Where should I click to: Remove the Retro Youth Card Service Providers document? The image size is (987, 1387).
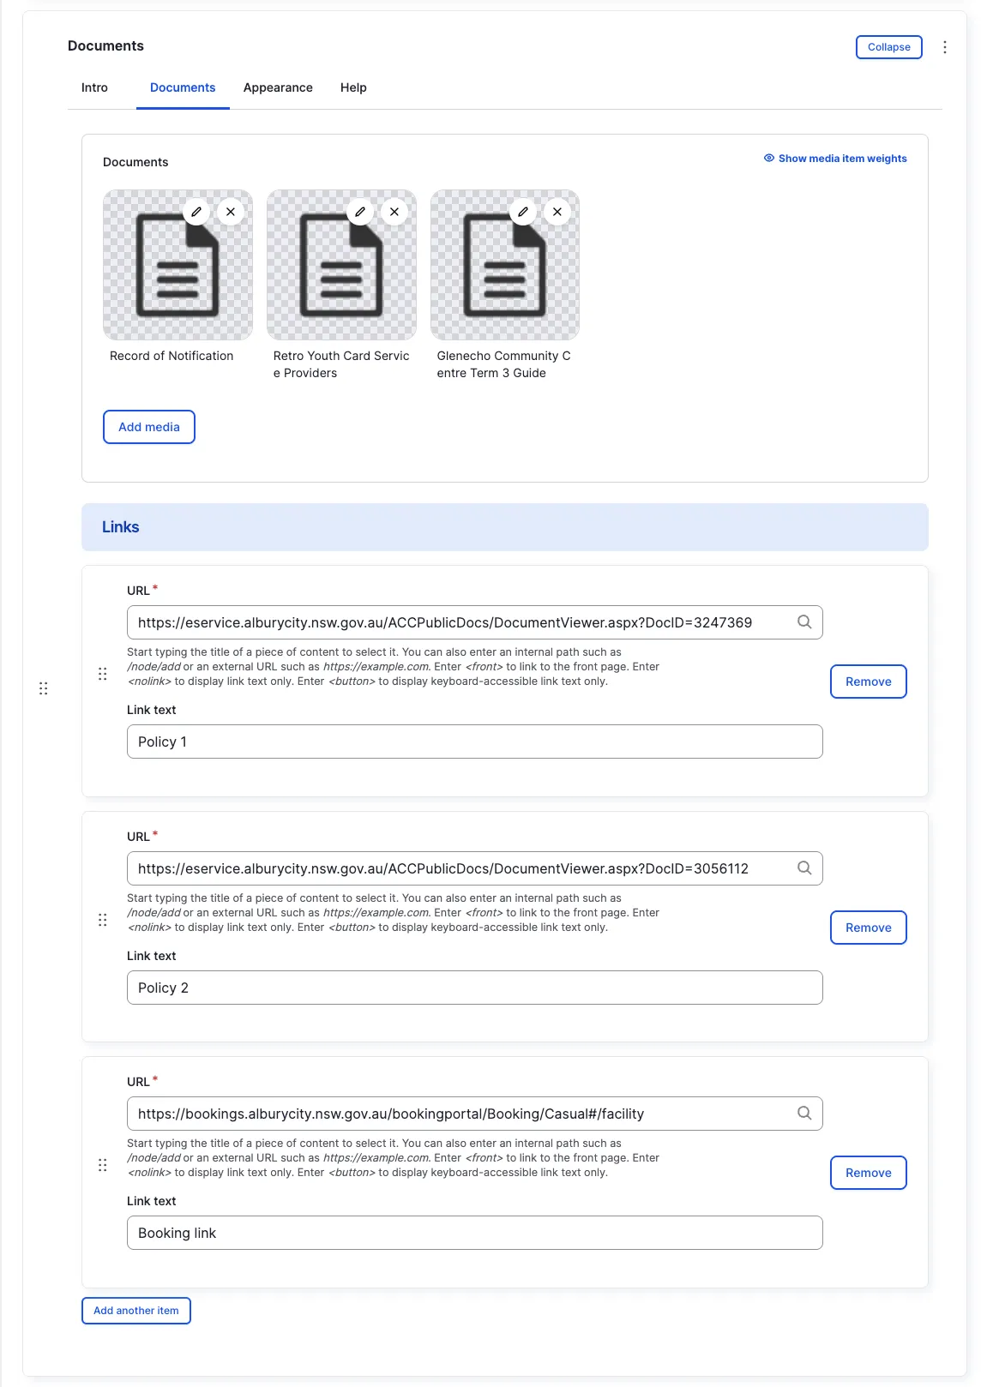[394, 212]
